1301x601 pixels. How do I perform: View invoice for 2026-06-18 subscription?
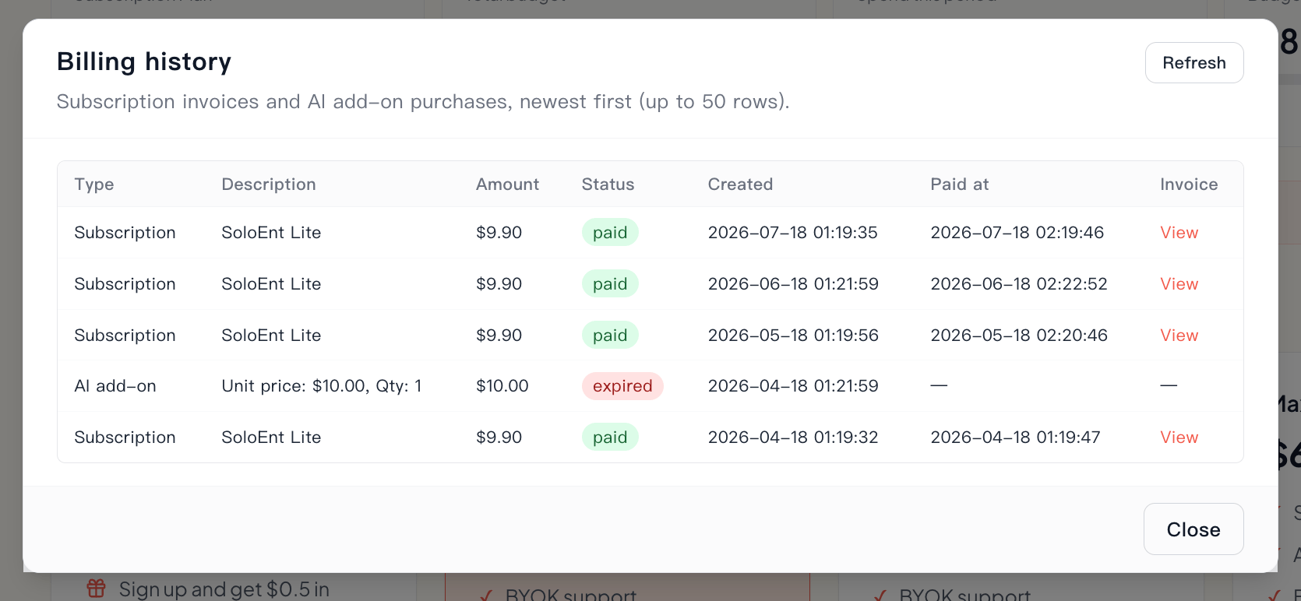pos(1179,284)
